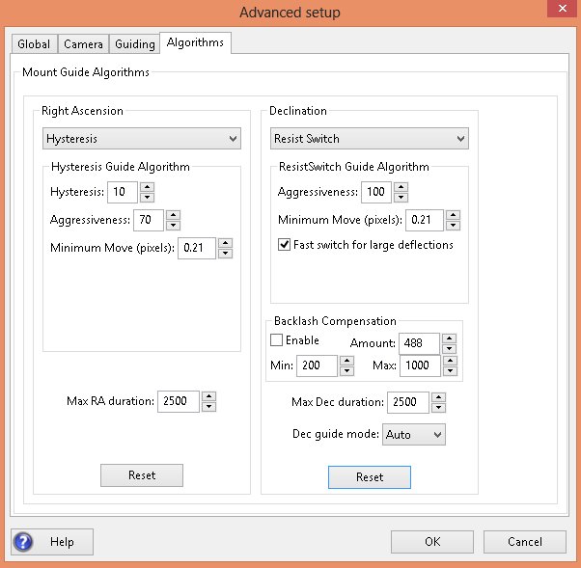Confirm settings with the OK button
581x568 pixels.
(432, 542)
